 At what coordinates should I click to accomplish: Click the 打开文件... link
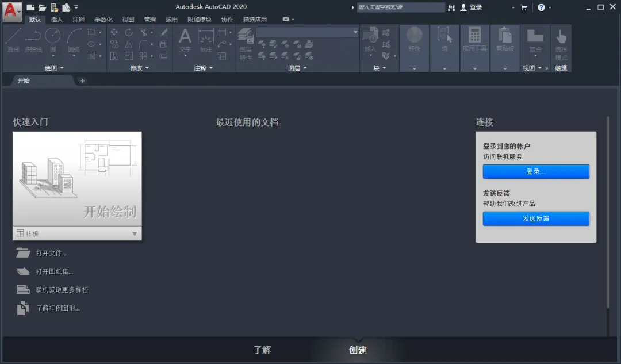coord(51,253)
